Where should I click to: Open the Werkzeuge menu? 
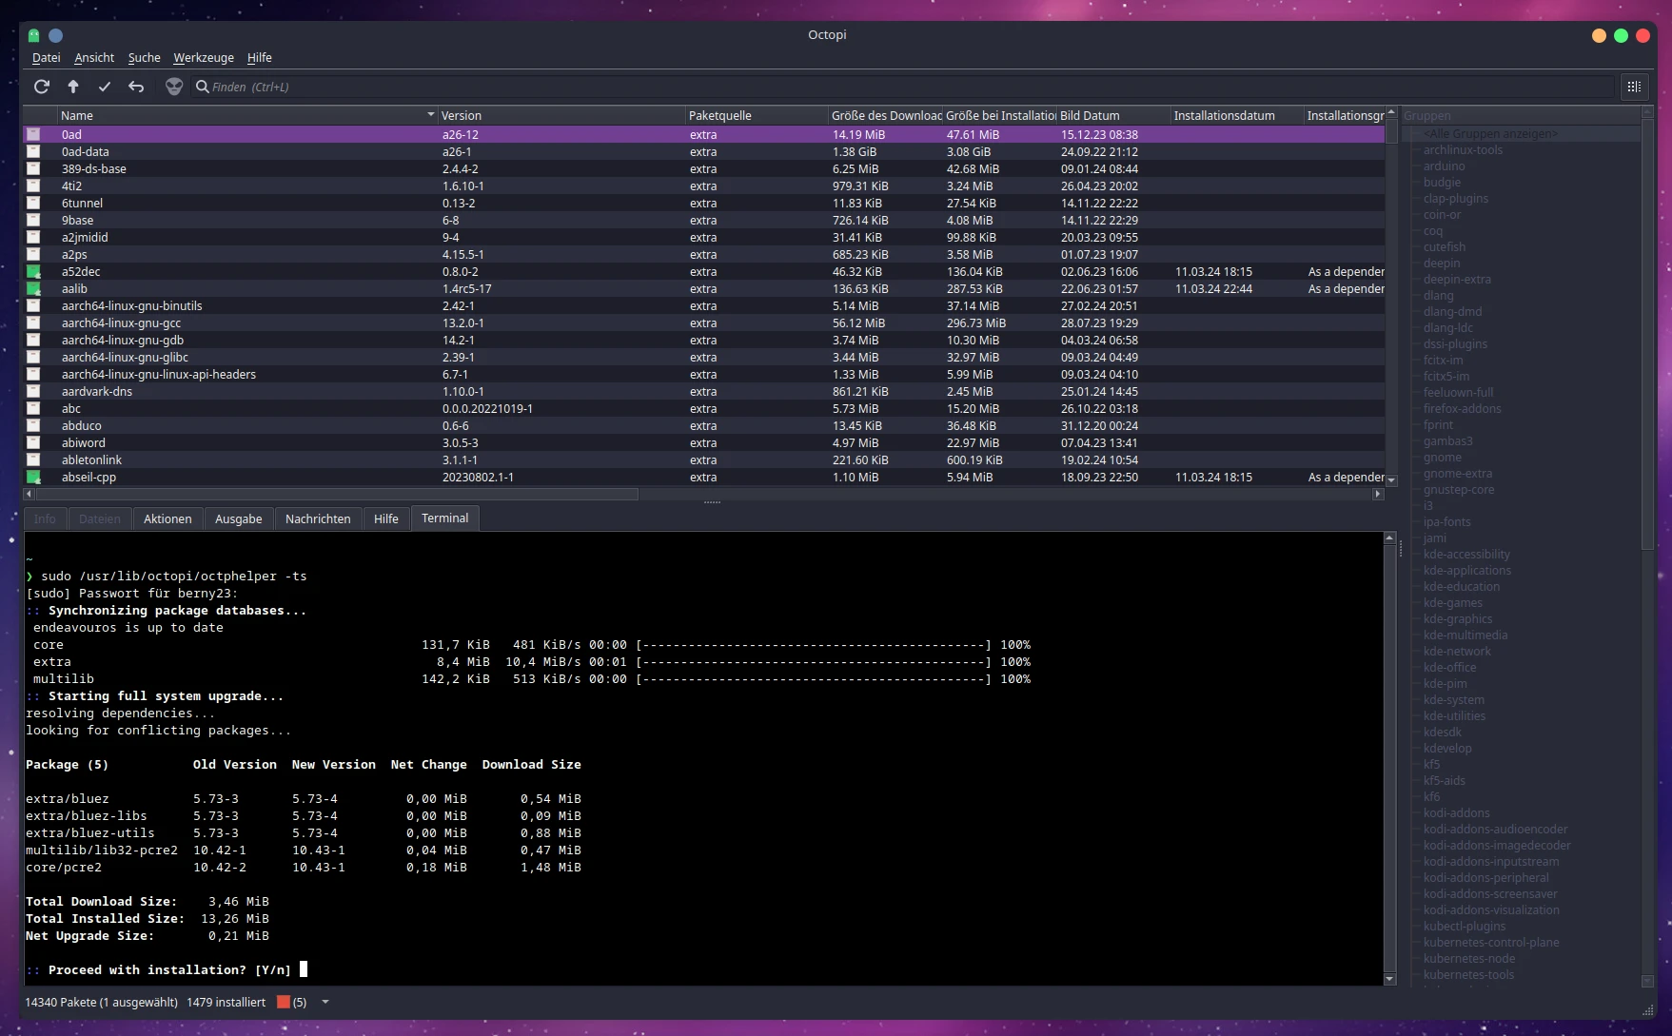click(x=204, y=58)
